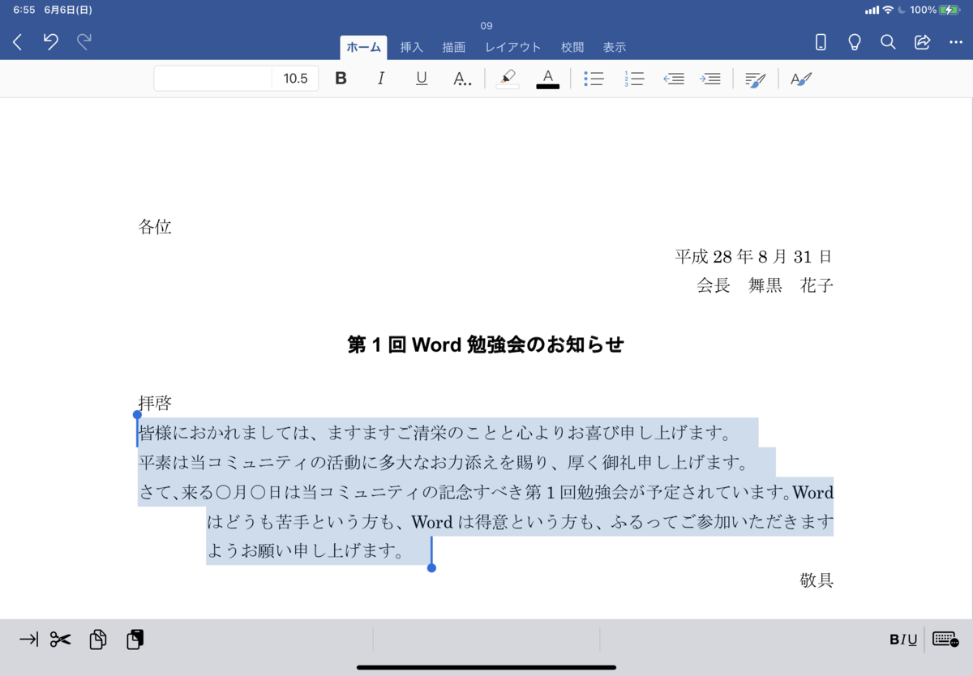
Task: Tap the battery indicator in status bar
Action: coord(949,10)
